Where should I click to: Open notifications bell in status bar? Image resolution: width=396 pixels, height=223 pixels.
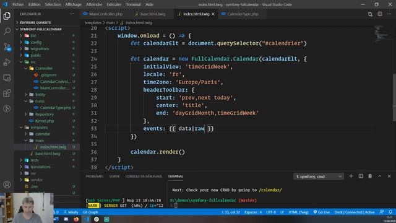390,212
